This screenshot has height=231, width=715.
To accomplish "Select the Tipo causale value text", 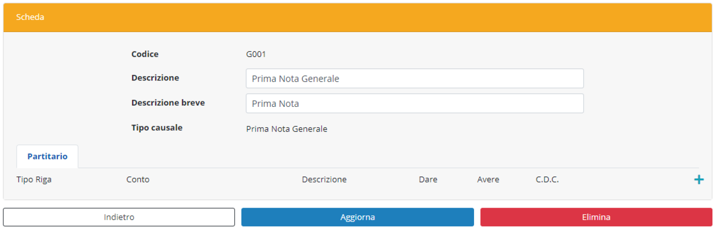I will [x=286, y=129].
